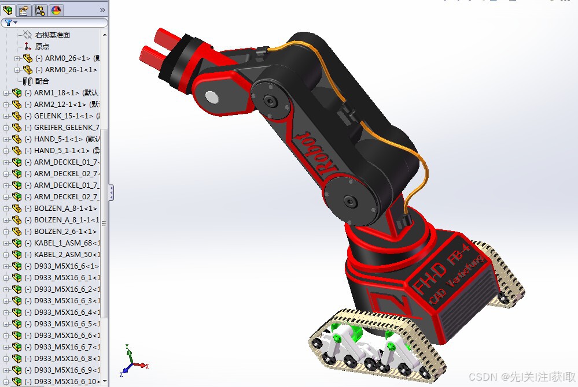Click the component icon of D933_M5X16_6_10
The width and height of the screenshot is (578, 387).
coord(17,381)
